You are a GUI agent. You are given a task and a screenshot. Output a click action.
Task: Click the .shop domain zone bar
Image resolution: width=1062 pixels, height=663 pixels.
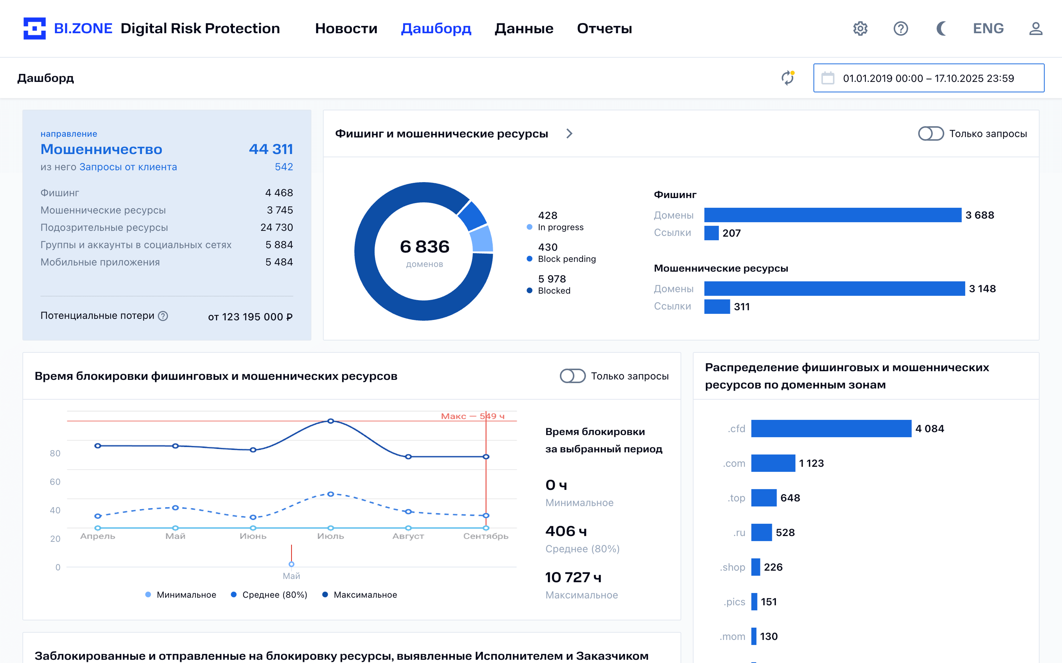pyautogui.click(x=756, y=567)
